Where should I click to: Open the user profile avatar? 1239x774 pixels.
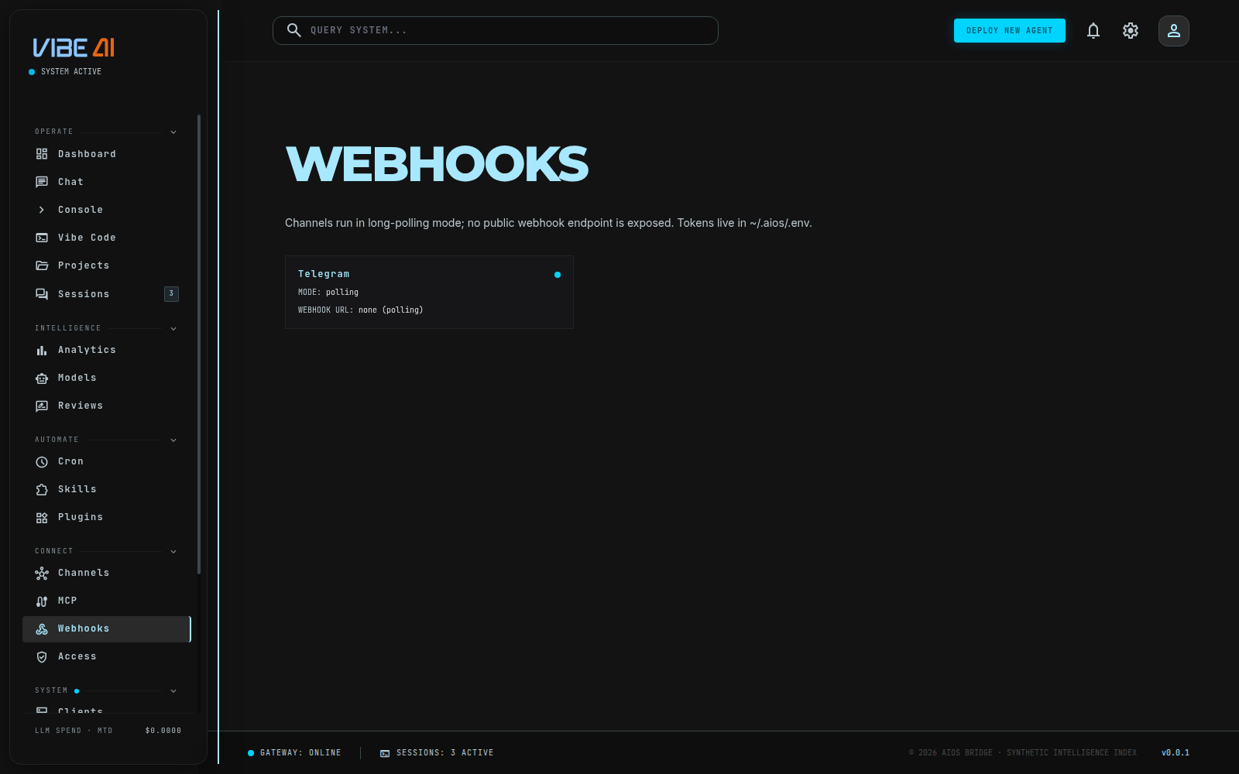coord(1174,31)
